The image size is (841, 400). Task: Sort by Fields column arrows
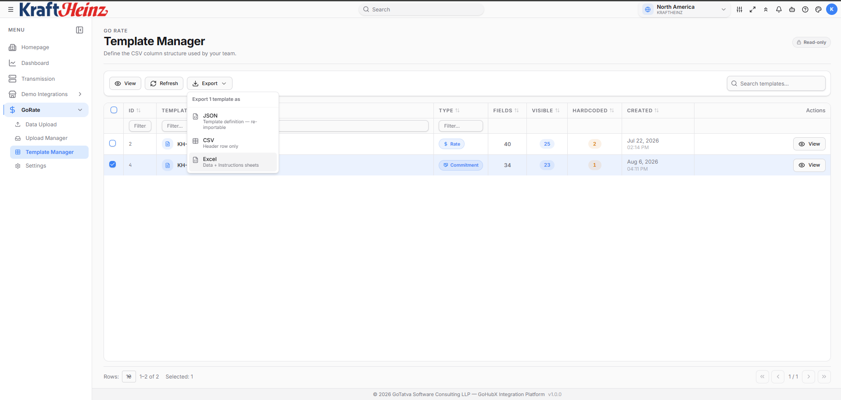click(517, 111)
